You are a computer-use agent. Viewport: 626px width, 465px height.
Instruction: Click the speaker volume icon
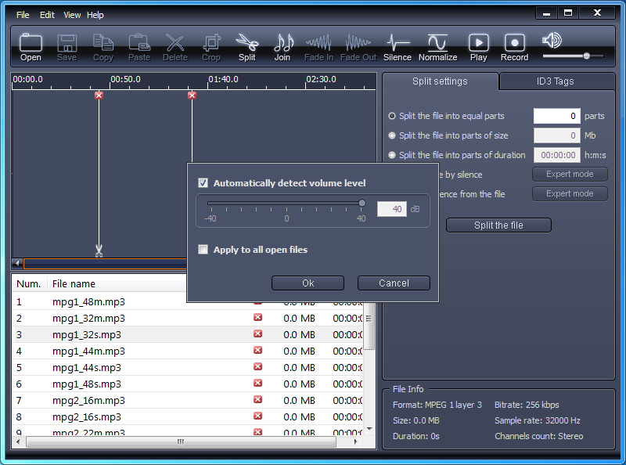tap(552, 41)
